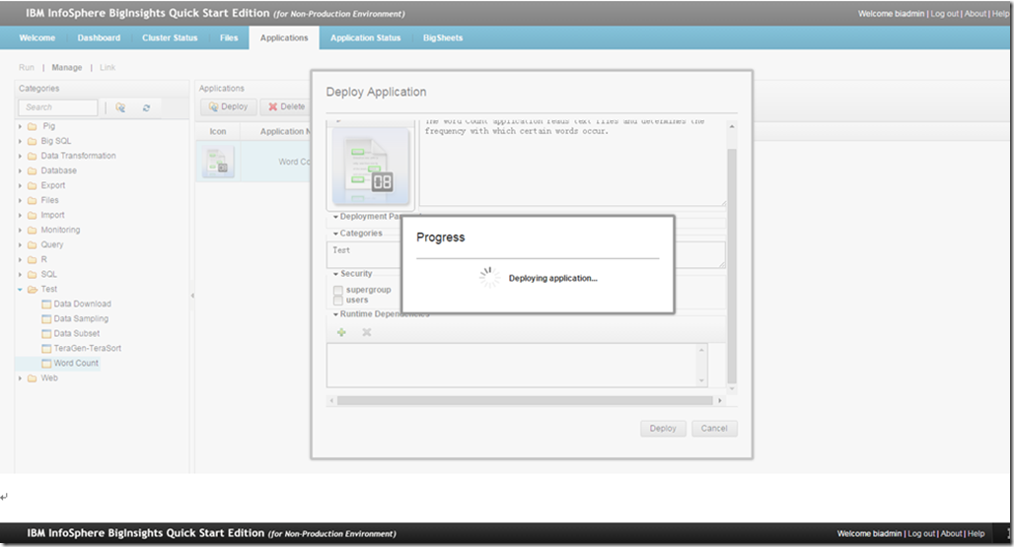Screen dimensions: 1014x547
Task: Expand the Export category
Action: (x=20, y=186)
